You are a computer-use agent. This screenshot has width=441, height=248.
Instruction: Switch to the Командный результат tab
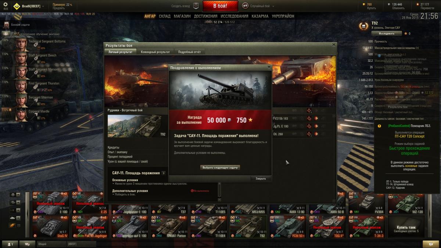pos(155,52)
